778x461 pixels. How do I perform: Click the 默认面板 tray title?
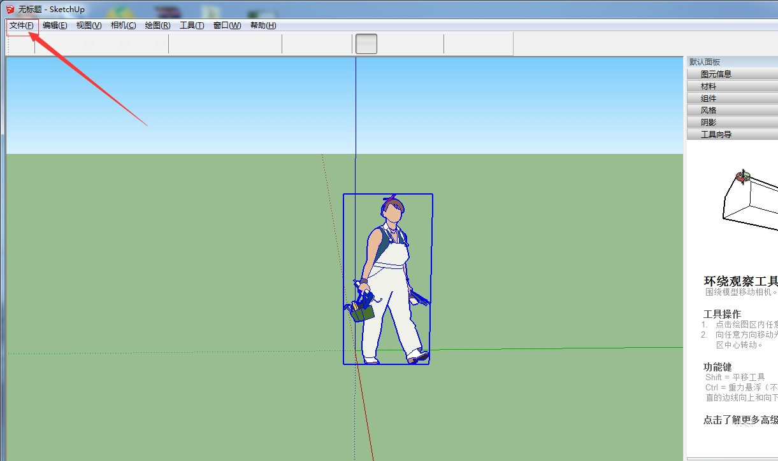[705, 62]
